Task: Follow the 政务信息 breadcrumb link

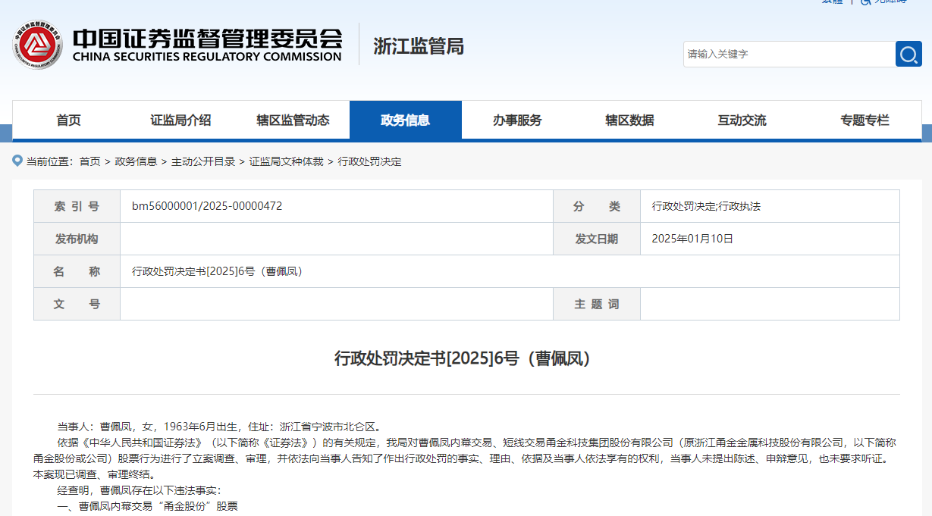Action: point(136,161)
